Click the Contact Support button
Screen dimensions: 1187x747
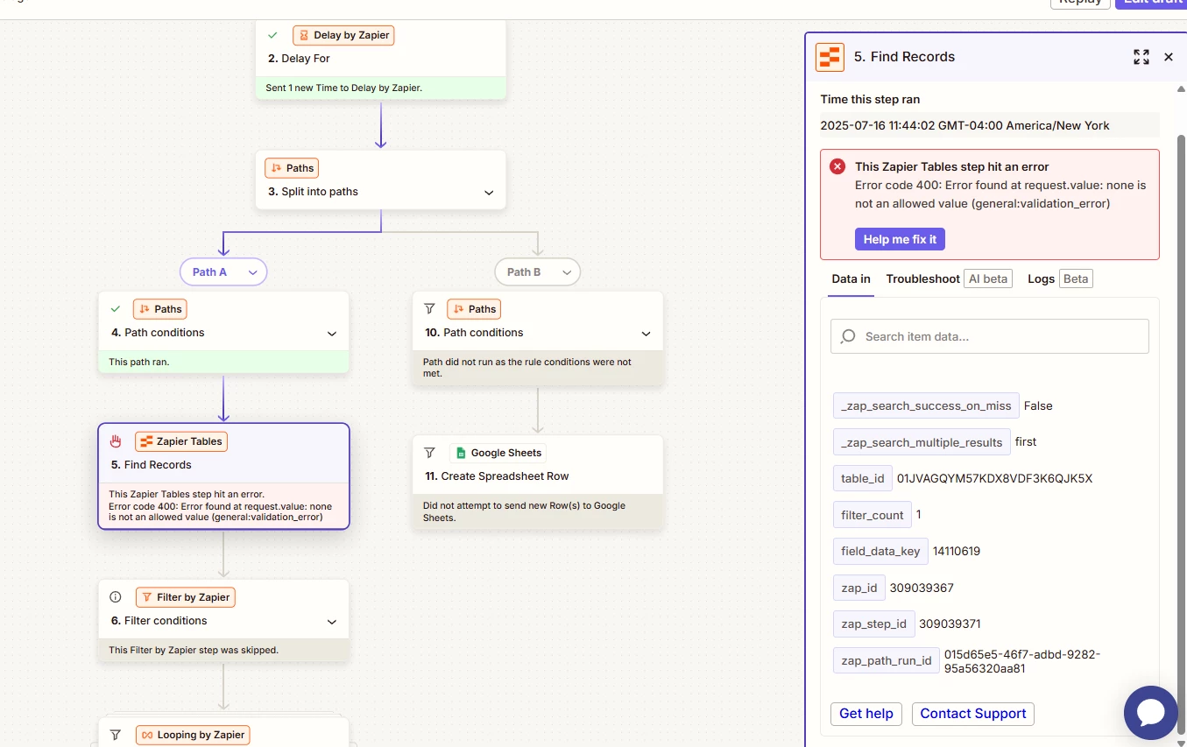pyautogui.click(x=973, y=714)
